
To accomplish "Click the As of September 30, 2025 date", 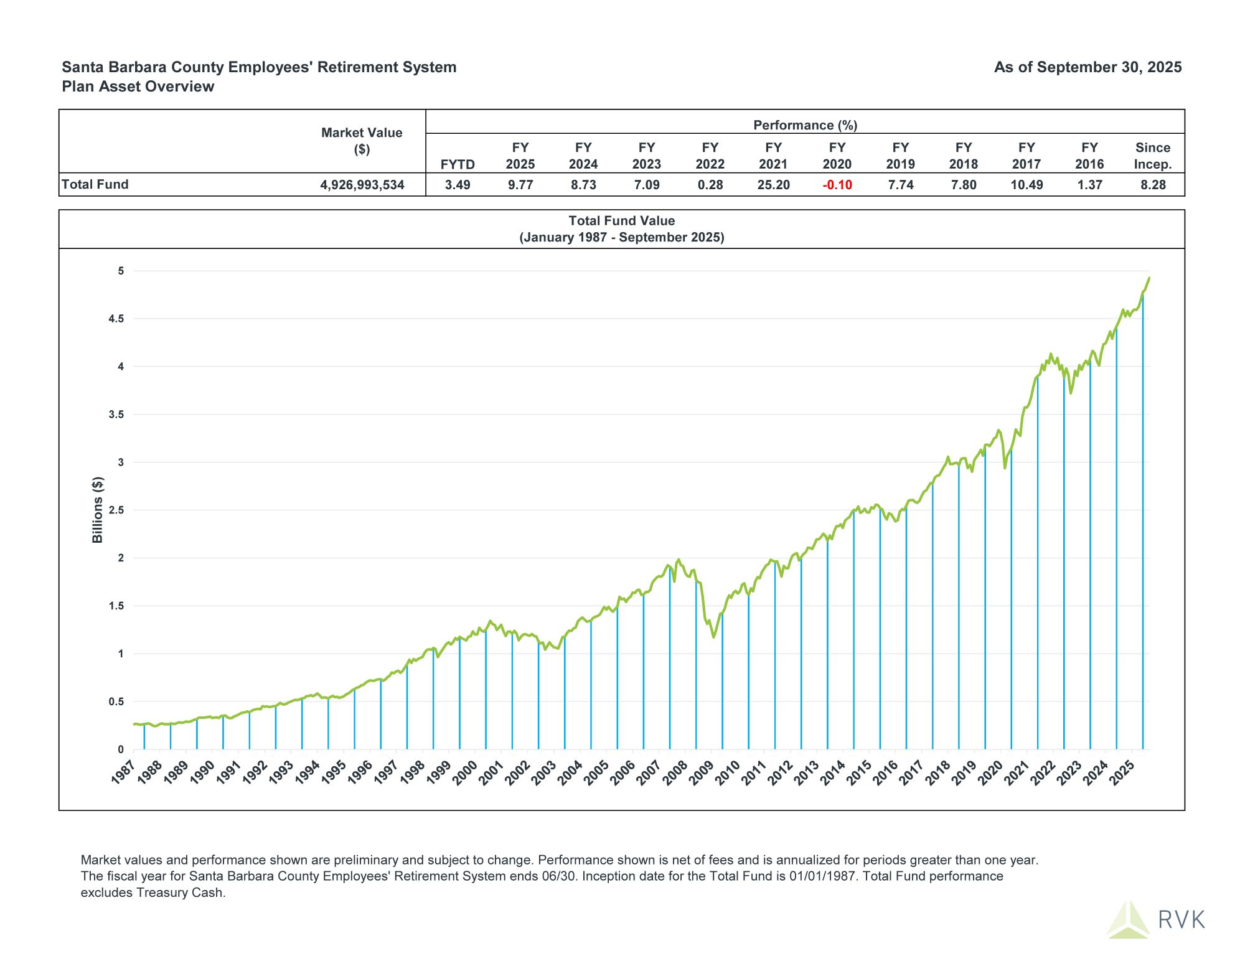I will pyautogui.click(x=1088, y=67).
